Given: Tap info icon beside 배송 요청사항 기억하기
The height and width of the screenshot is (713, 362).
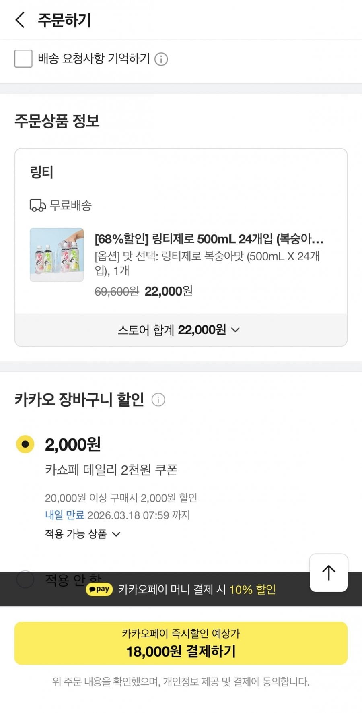Looking at the screenshot, I should tap(161, 59).
